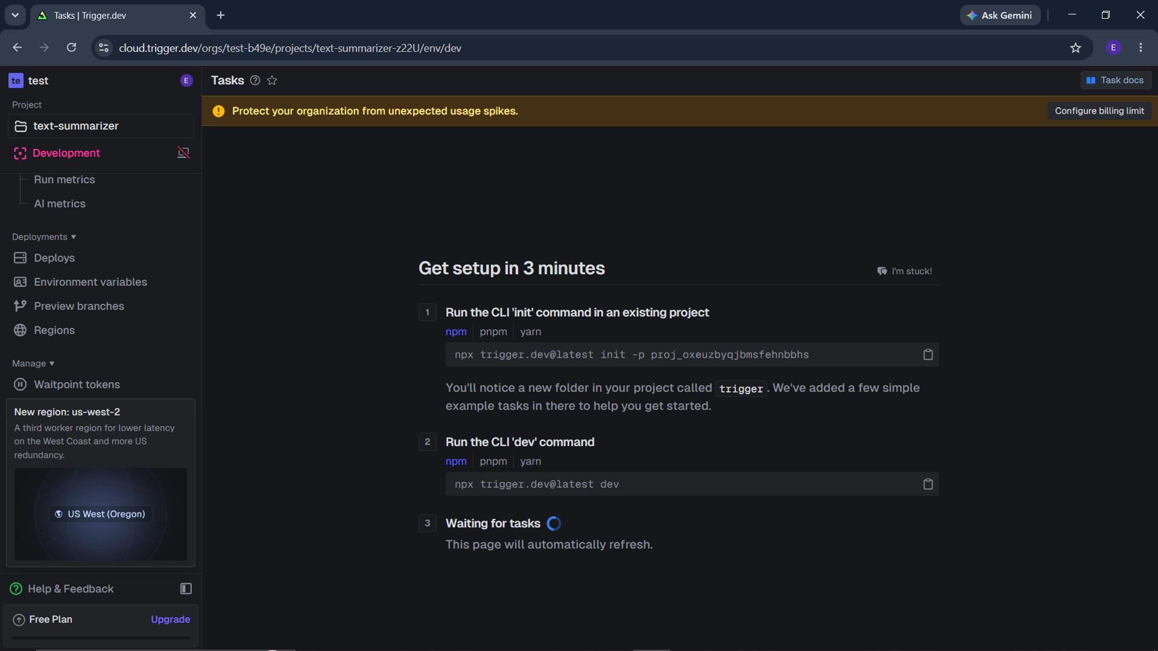Viewport: 1158px width, 651px height.
Task: Click the E user avatar in sidebar
Action: [186, 81]
